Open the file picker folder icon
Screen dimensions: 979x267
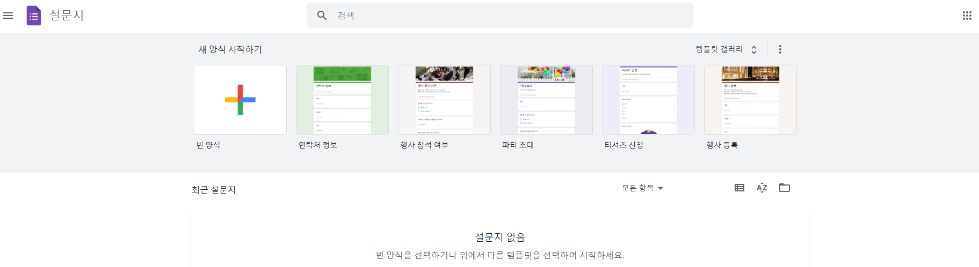point(785,188)
